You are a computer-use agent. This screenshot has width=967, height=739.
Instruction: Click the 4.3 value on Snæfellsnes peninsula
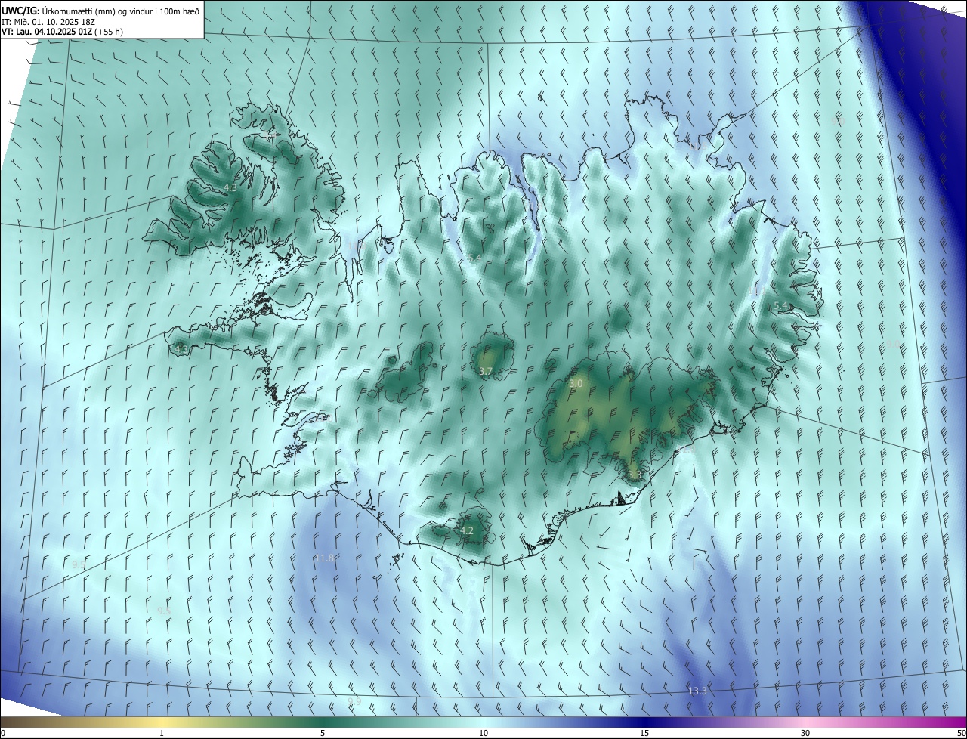click(181, 349)
